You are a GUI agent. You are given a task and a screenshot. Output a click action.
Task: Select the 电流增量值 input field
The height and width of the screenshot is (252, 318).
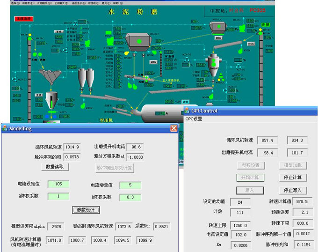(x=129, y=185)
